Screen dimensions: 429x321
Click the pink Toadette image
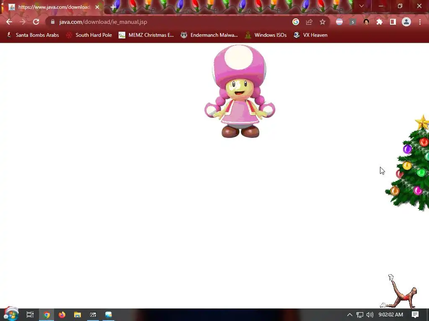[240, 92]
